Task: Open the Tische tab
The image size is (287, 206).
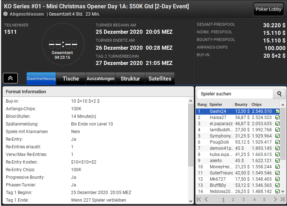Action: tap(71, 79)
